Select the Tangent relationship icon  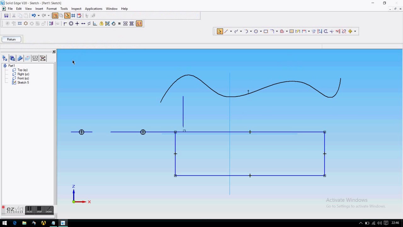tap(113, 24)
